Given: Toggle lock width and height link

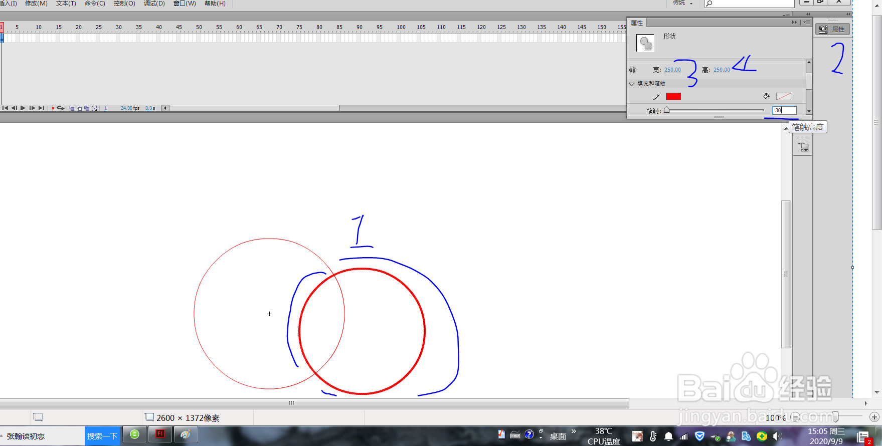Looking at the screenshot, I should click(633, 70).
